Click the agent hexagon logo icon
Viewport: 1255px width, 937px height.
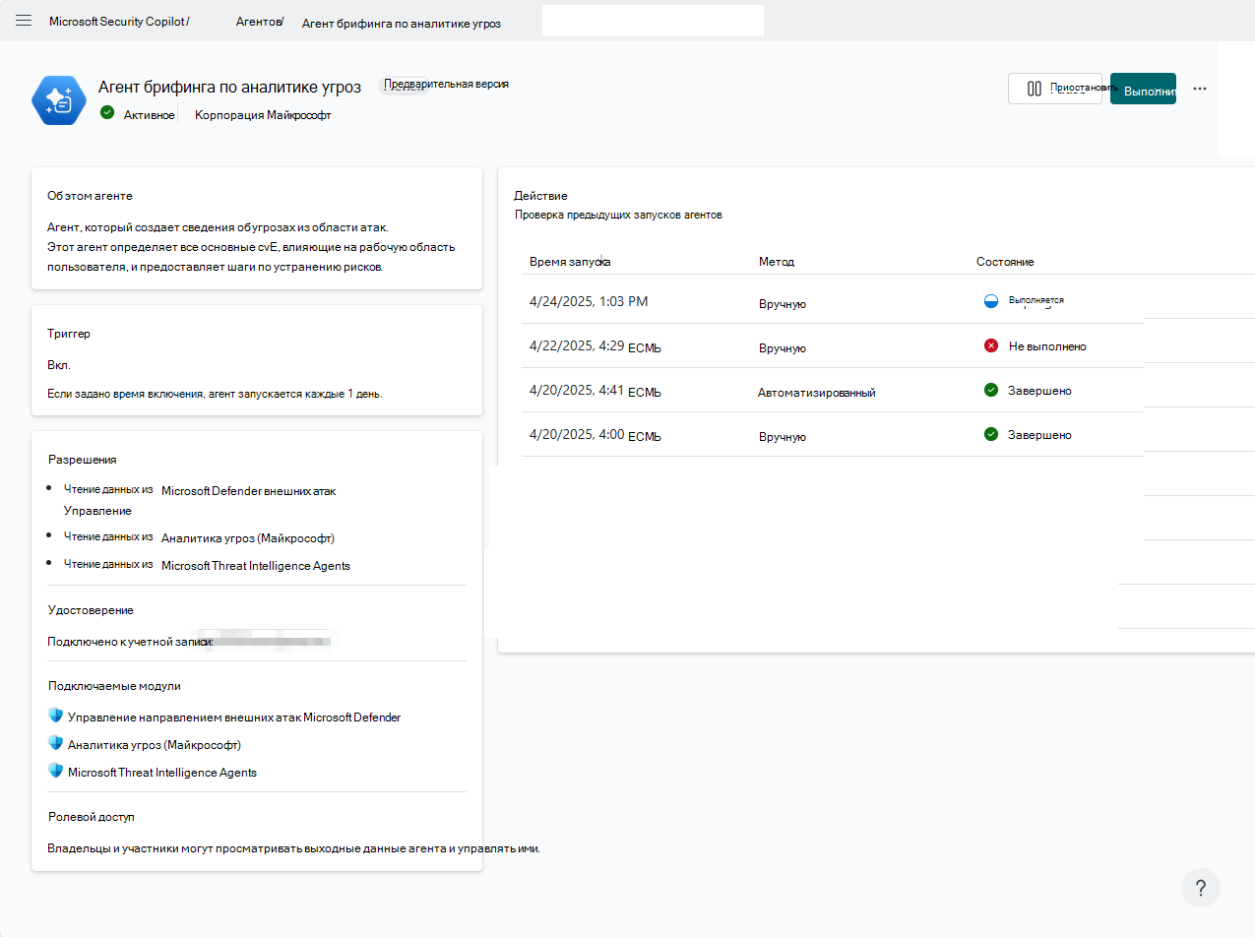pos(59,100)
